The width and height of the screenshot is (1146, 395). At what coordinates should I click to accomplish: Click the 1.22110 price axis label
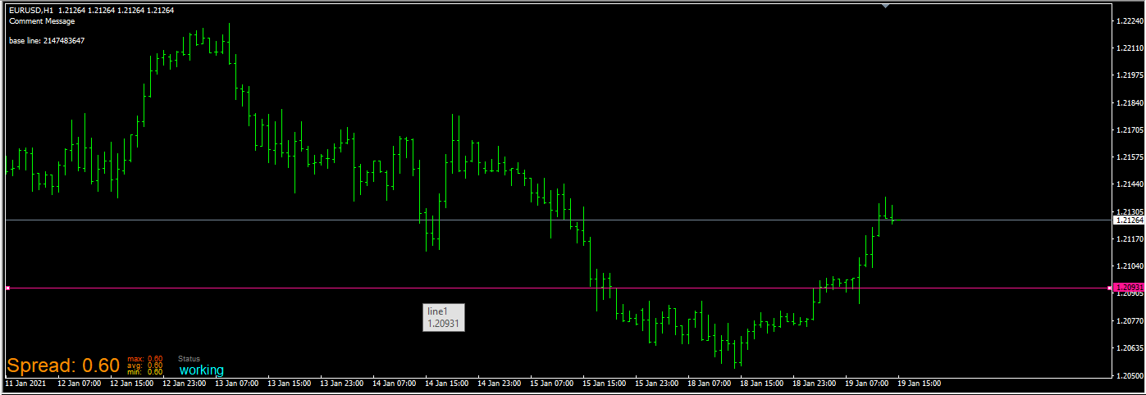1129,49
